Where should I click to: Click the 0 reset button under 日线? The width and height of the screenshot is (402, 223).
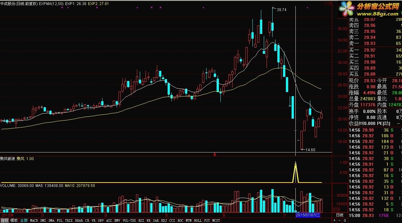[x=345, y=220]
